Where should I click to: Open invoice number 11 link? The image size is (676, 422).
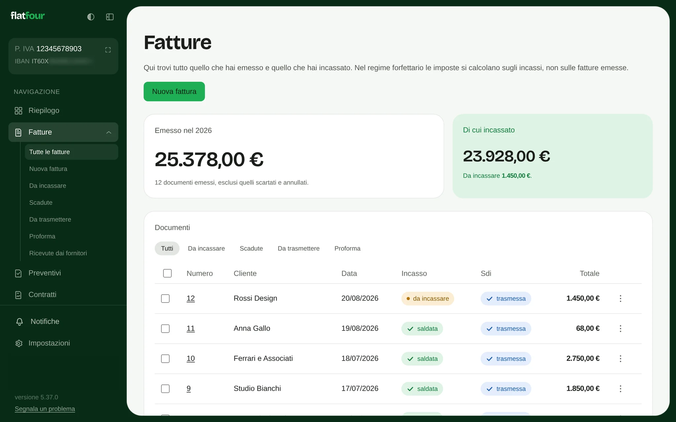click(191, 328)
